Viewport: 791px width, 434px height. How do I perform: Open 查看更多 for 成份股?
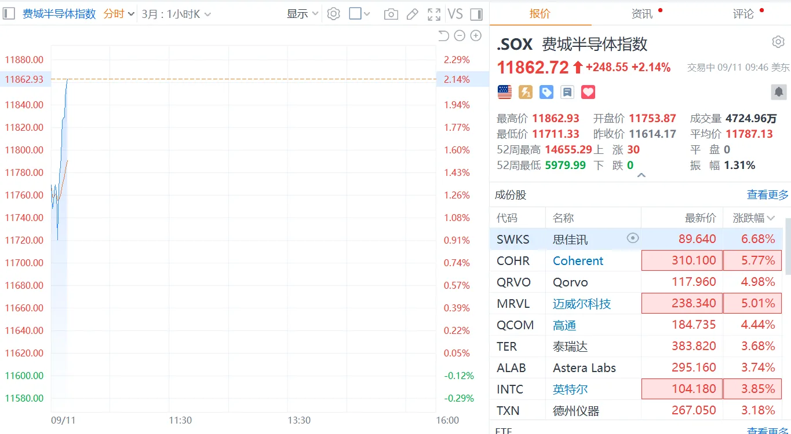[768, 195]
